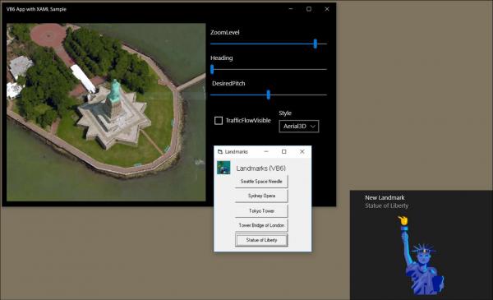Click the aerial map view of Liberty Island
Image resolution: width=493 pixels, height=300 pixels.
point(106,112)
